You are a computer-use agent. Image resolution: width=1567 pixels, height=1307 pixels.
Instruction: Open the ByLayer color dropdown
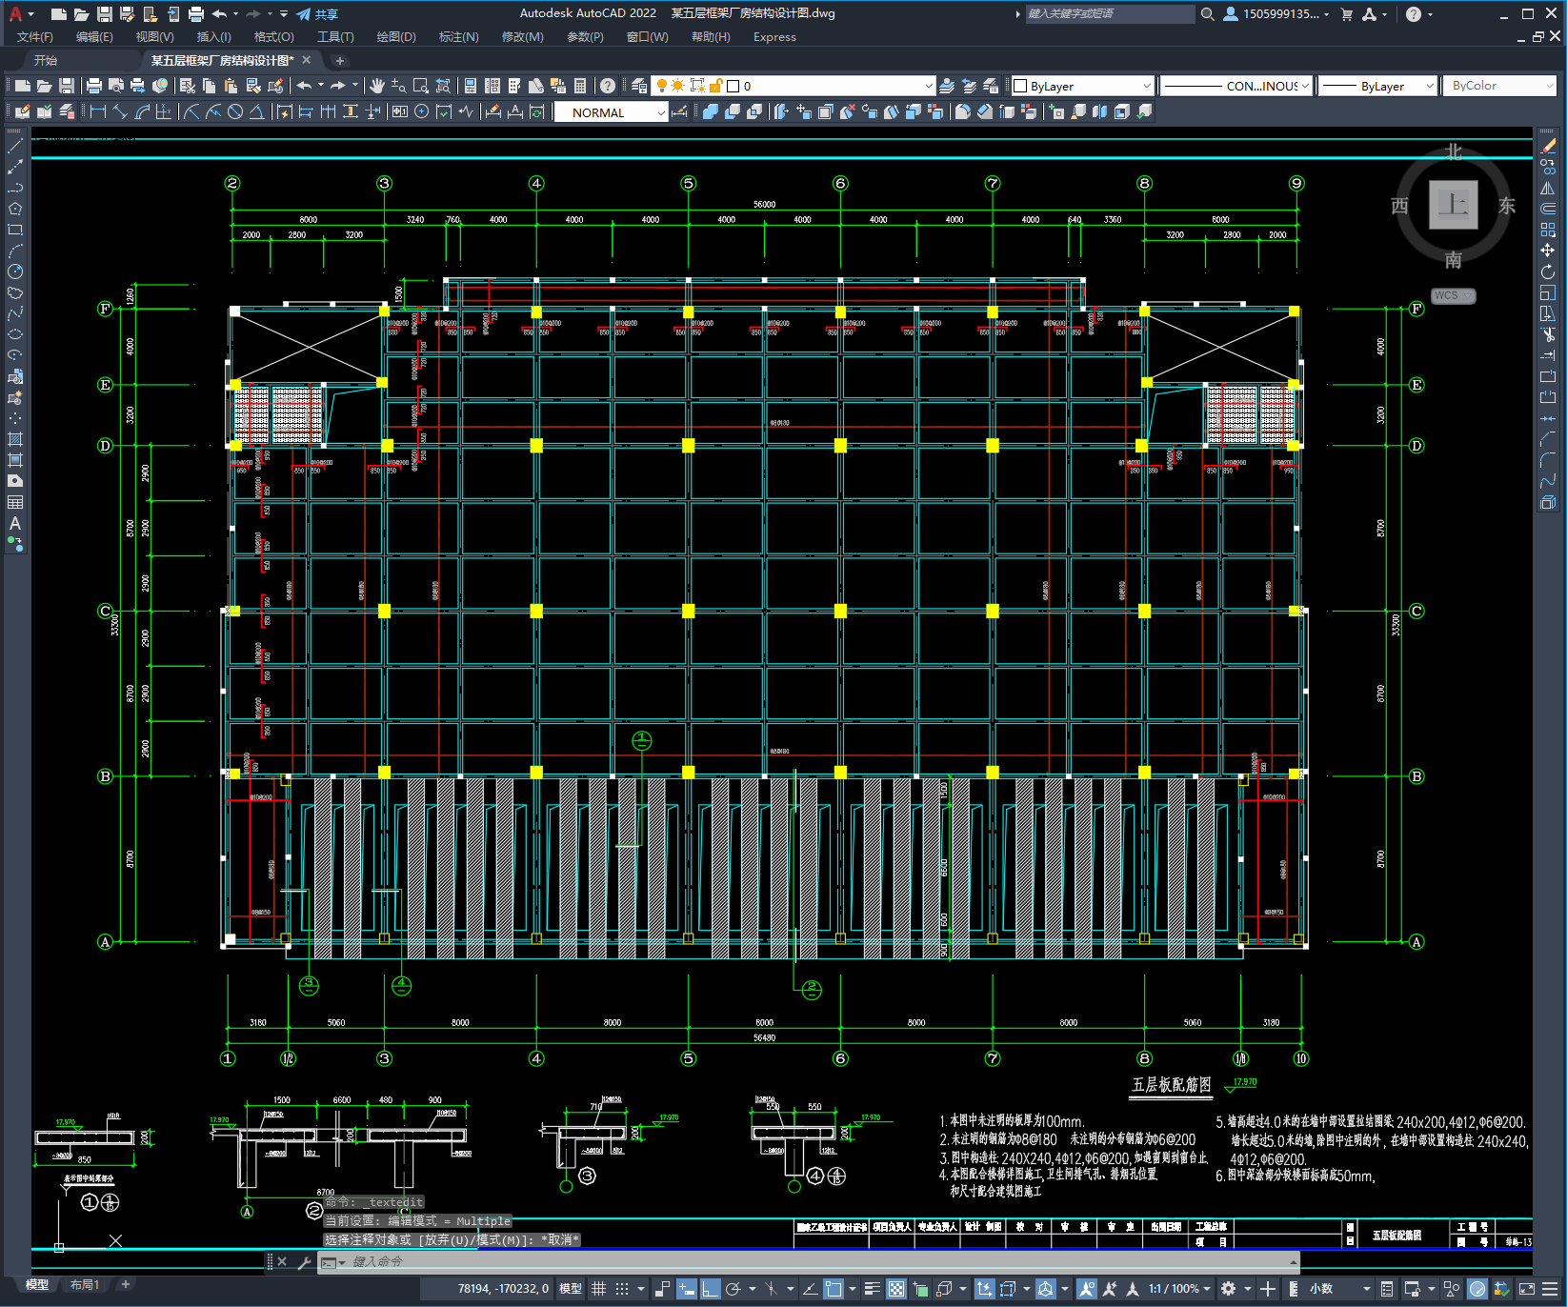pos(1081,86)
